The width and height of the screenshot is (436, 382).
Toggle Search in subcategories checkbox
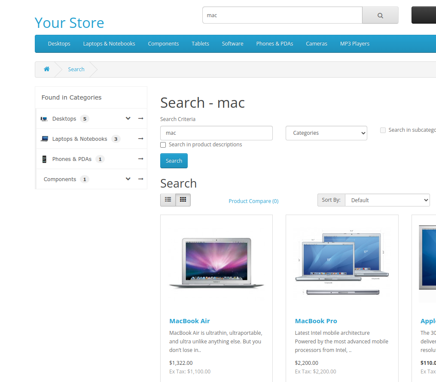[x=383, y=130]
